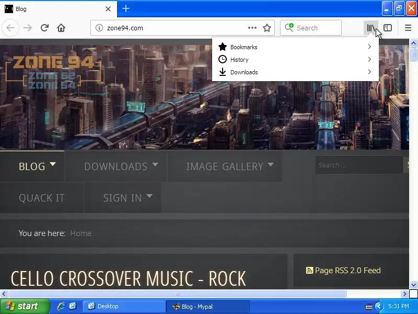Open the Page RSS 2.0 Feed link
The width and height of the screenshot is (418, 314).
(347, 271)
